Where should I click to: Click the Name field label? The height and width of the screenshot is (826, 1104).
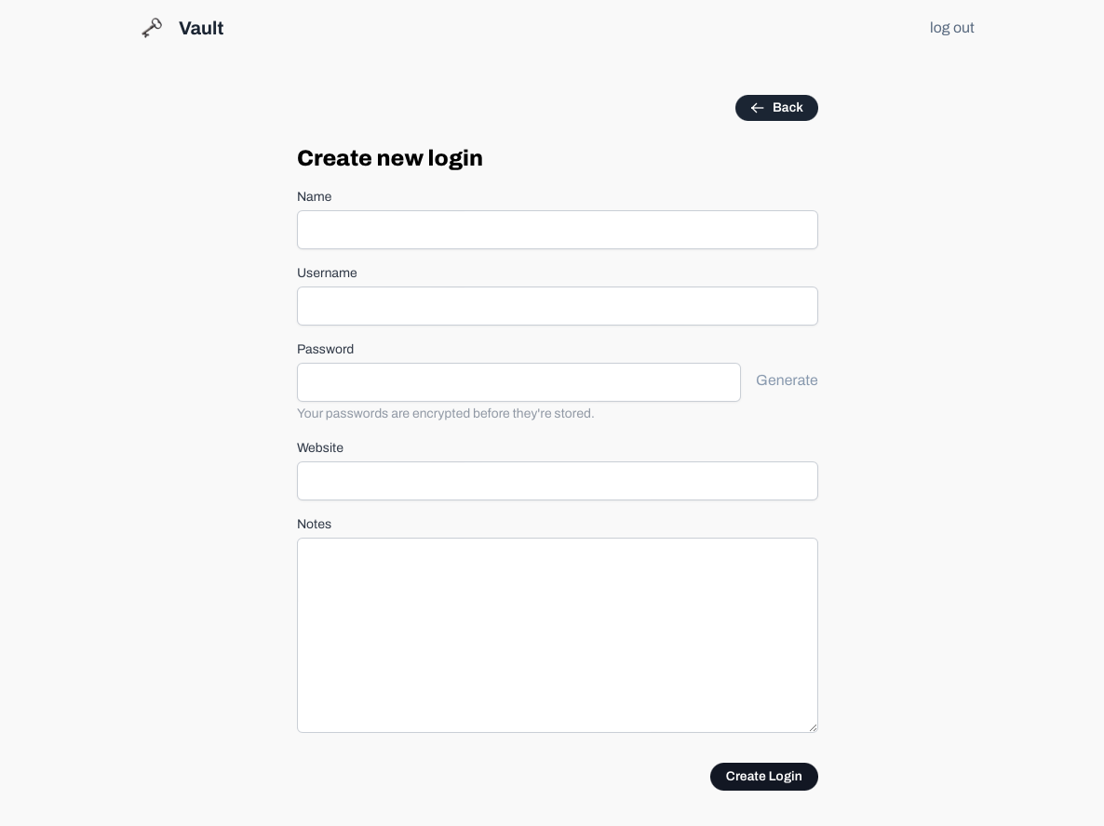tap(314, 197)
